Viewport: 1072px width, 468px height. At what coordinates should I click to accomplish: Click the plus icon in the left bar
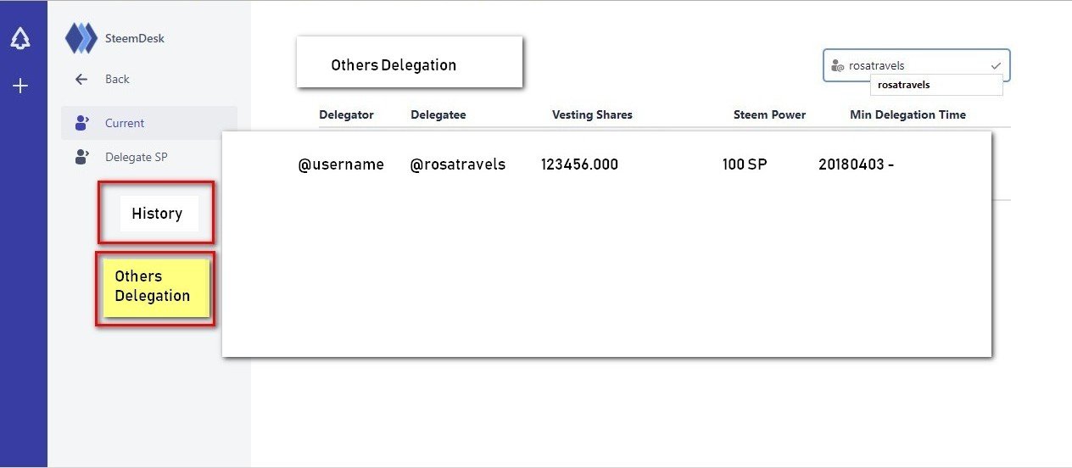(x=20, y=86)
